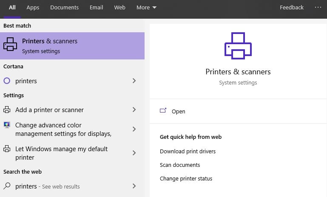The height and width of the screenshot is (197, 327).
Task: Expand the Cortana printers result chevron
Action: pos(134,81)
